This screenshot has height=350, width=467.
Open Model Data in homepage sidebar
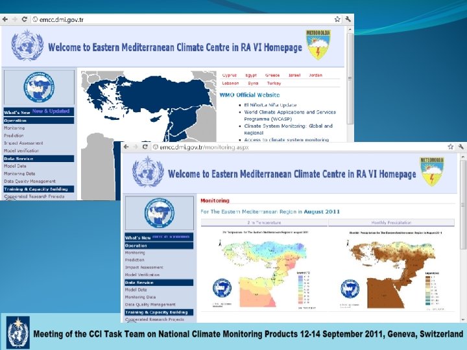pos(15,166)
